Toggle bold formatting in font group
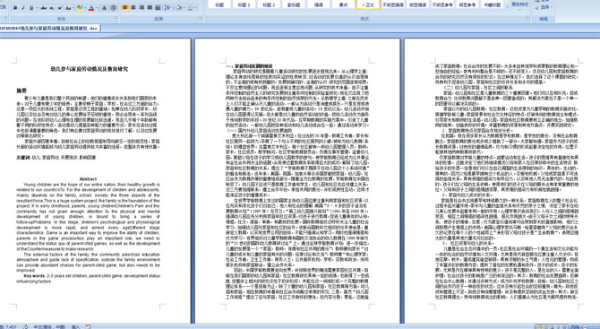The image size is (600, 329). 15,8
